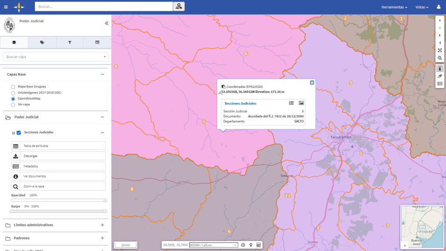Show image view in popup

click(x=301, y=103)
